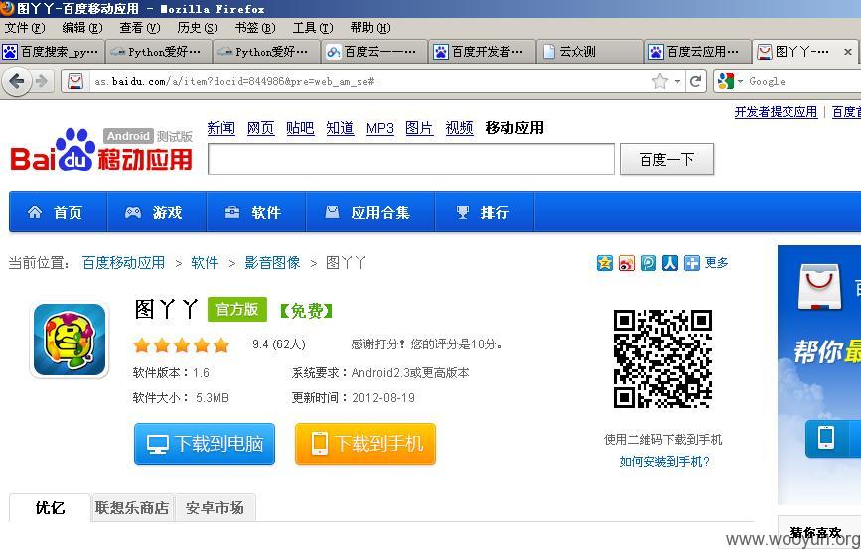Image resolution: width=861 pixels, height=549 pixels.
Task: Click 如何安装到手机? link
Action: pos(664,462)
